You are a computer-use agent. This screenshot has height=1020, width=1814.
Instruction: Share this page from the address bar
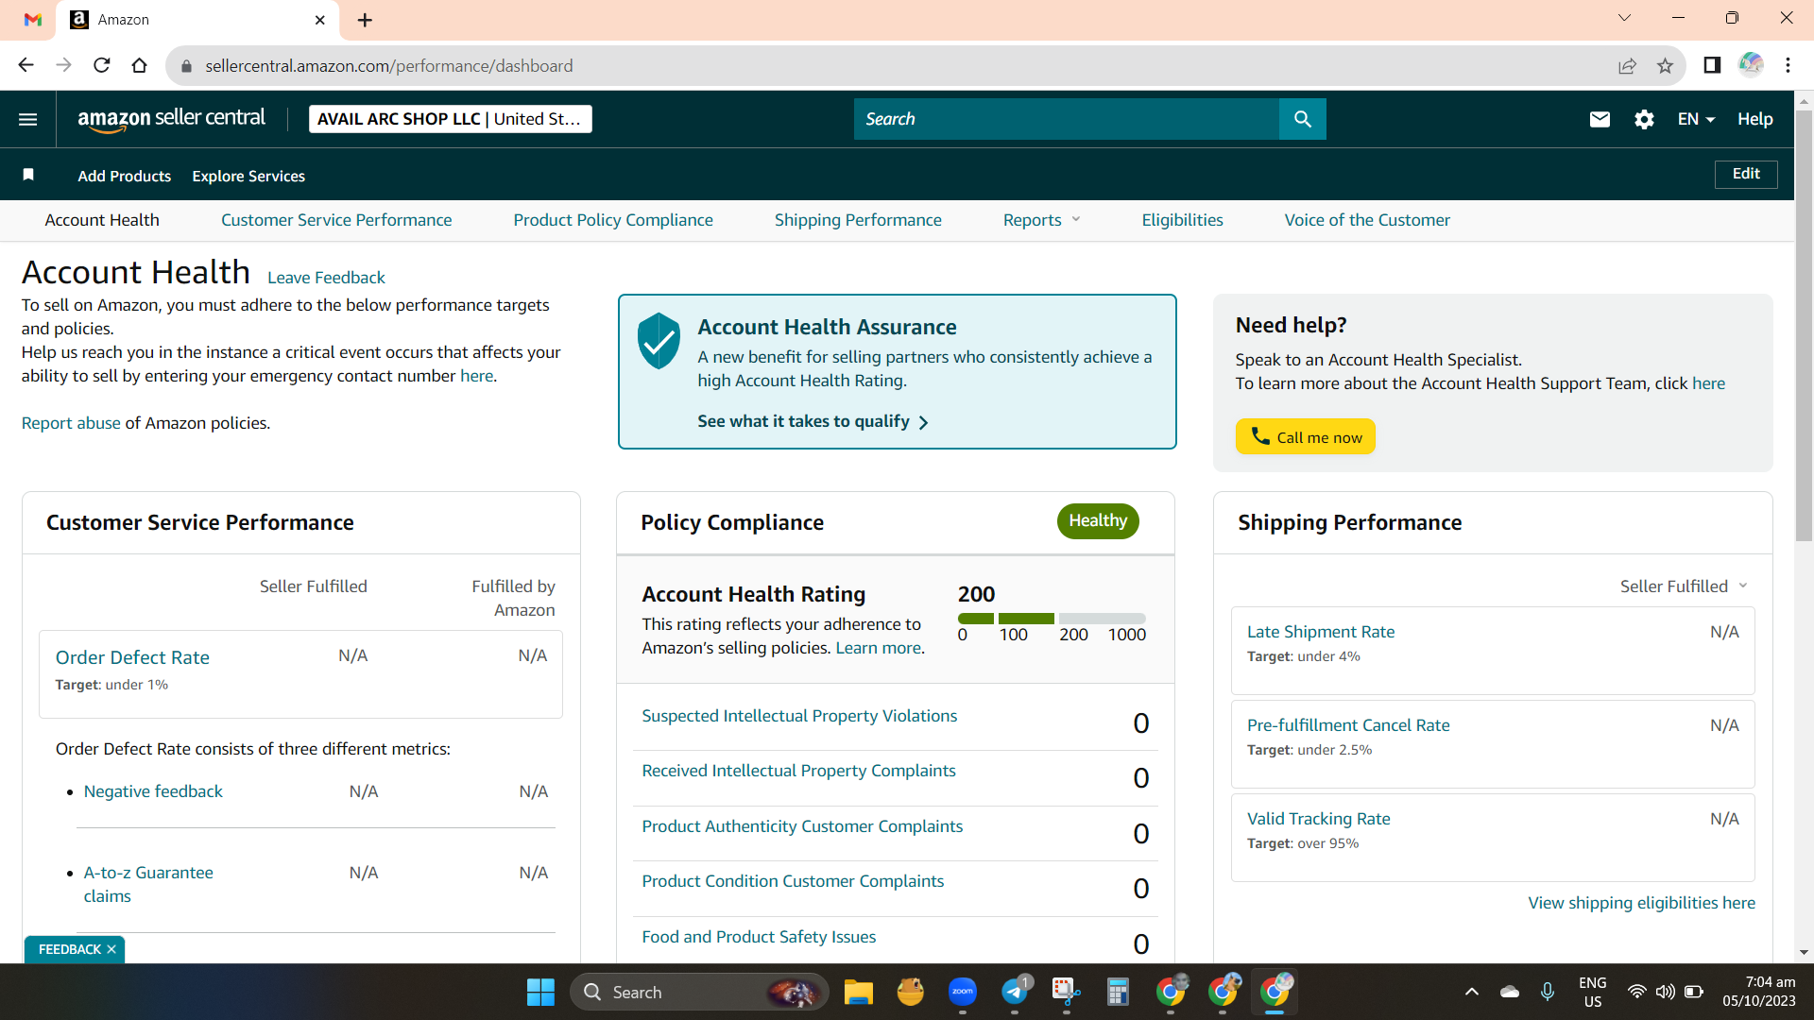pyautogui.click(x=1627, y=65)
